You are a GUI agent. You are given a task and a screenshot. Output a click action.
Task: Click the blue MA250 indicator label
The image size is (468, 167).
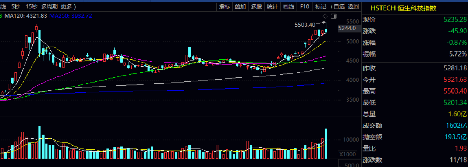[71, 15]
